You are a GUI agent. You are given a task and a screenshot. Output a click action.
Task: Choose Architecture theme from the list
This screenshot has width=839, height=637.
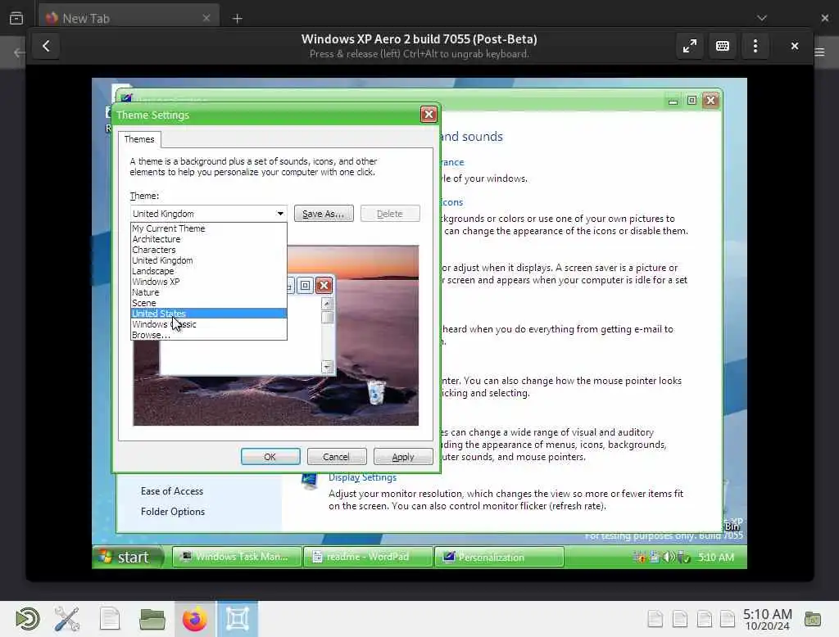pos(209,239)
